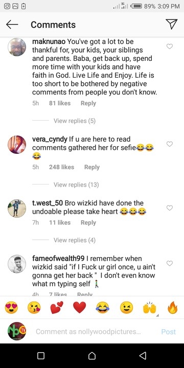Tap the back arrow beside Comments

click(x=12, y=25)
